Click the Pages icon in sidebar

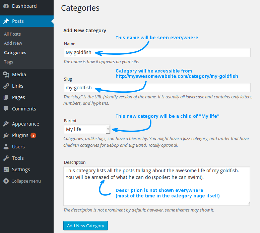click(6, 97)
